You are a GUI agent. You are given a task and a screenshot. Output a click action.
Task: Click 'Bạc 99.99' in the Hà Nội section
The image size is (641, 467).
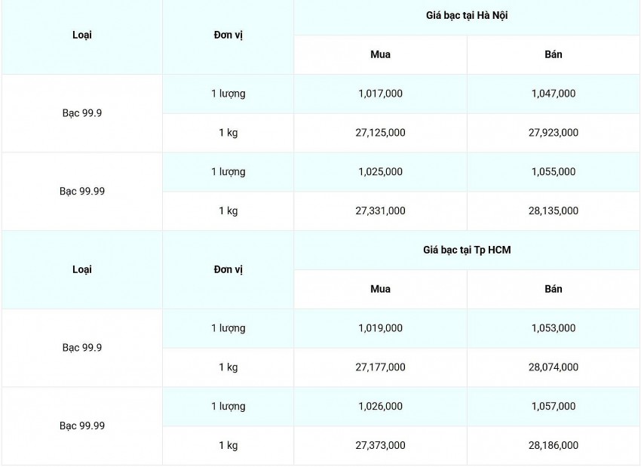pos(82,192)
